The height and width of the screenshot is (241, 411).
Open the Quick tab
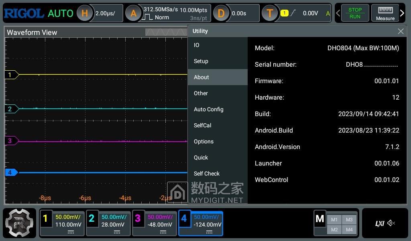218,157
